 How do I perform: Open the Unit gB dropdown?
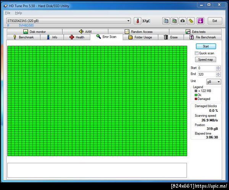click(x=213, y=82)
